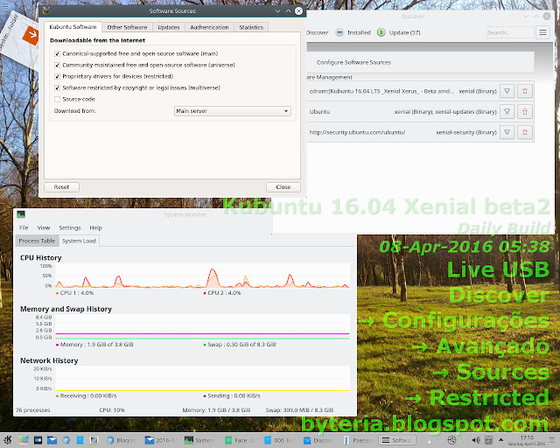Screen dimensions: 560x448
Task: Click 'Memory : 1.9 GiB of 3.8 GiB' label
Action: (x=94, y=345)
